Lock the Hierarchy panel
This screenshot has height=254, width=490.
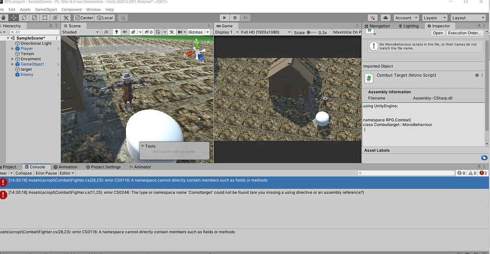pyautogui.click(x=51, y=26)
